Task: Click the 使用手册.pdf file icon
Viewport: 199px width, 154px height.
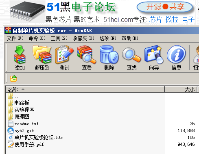Action: click(11, 144)
